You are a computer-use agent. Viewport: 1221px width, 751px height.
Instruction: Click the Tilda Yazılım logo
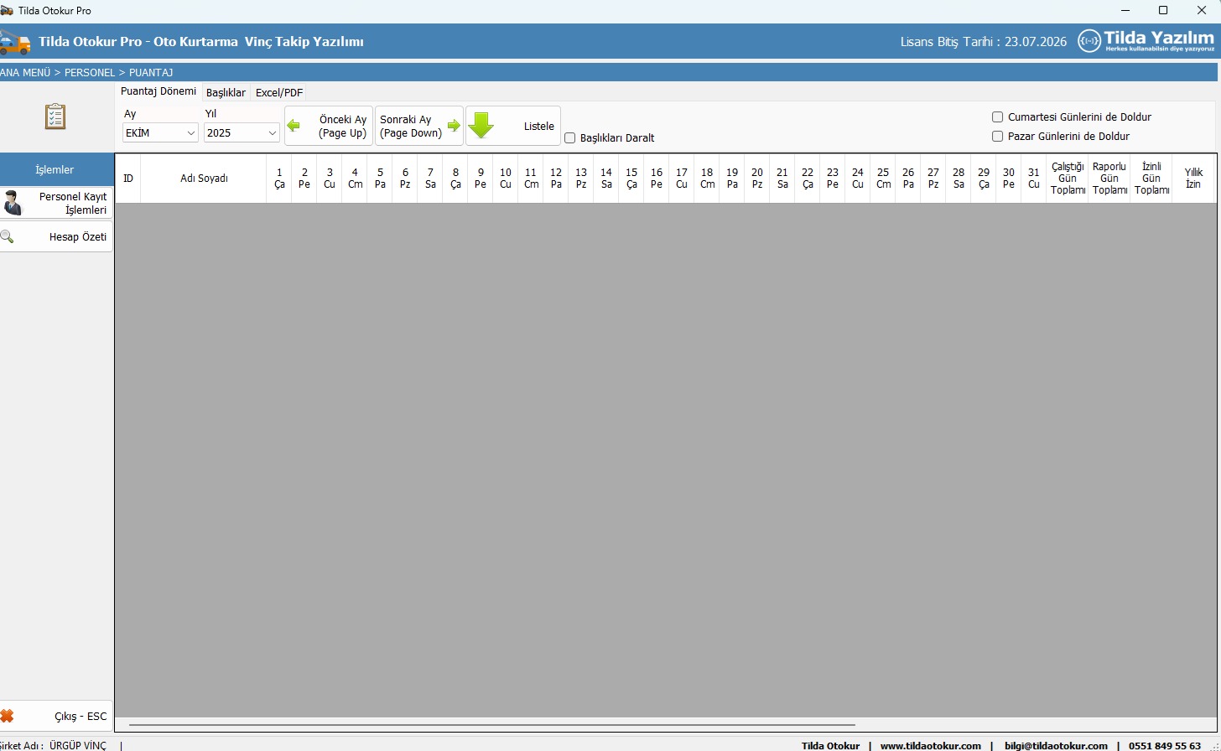pos(1146,40)
